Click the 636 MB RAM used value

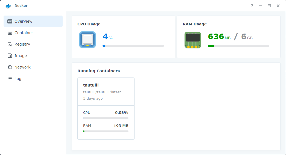(x=219, y=37)
